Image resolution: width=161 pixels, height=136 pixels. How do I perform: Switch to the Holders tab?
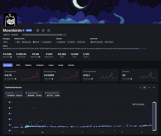pos(28,65)
